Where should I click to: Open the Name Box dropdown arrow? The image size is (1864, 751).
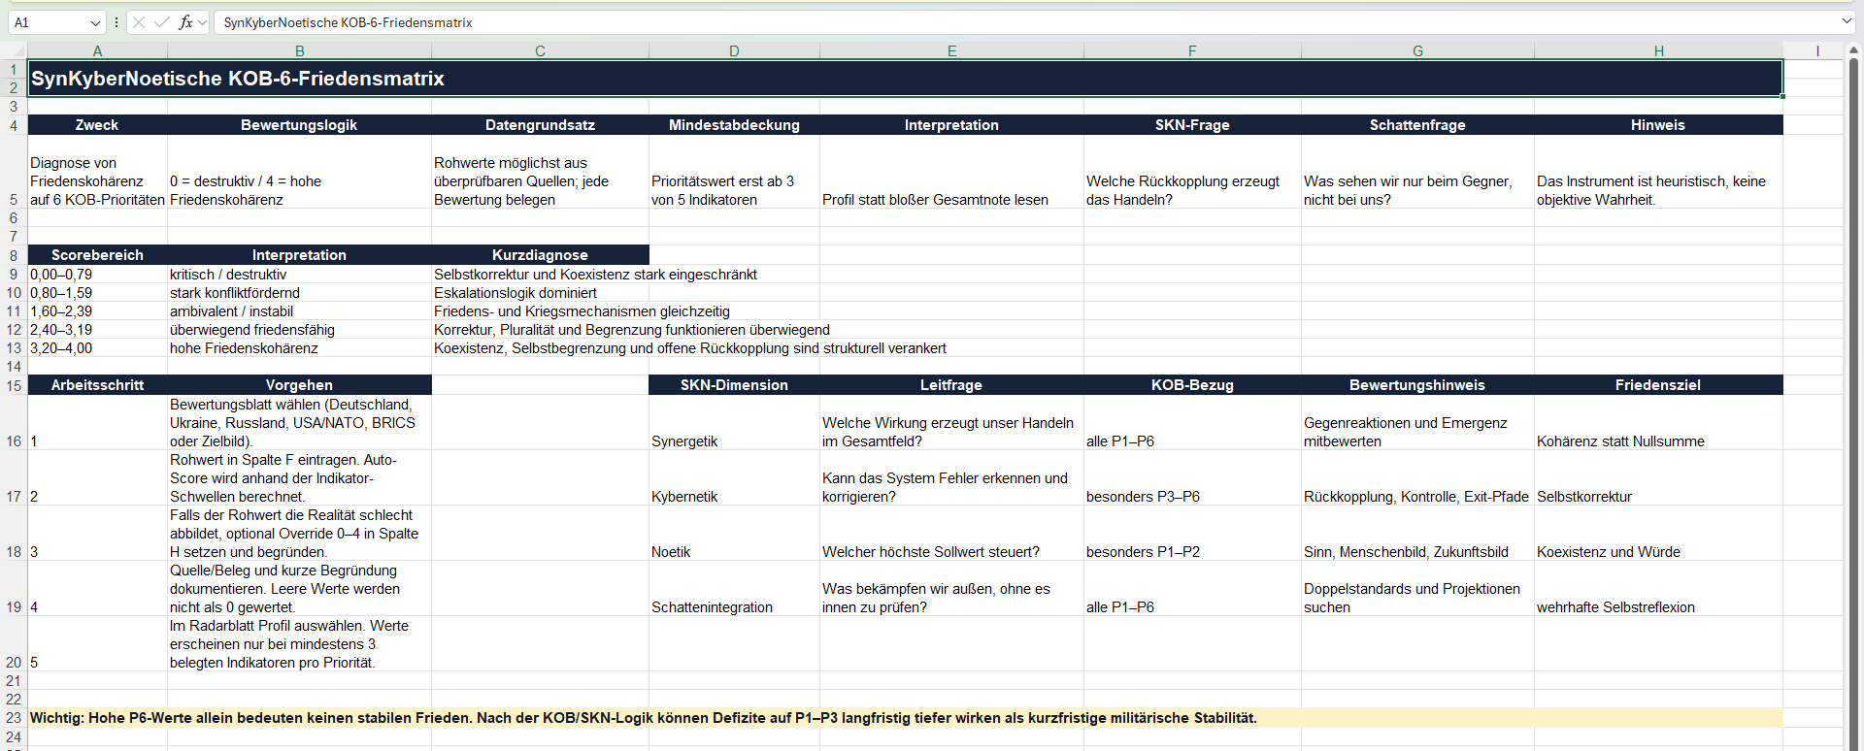tap(95, 22)
